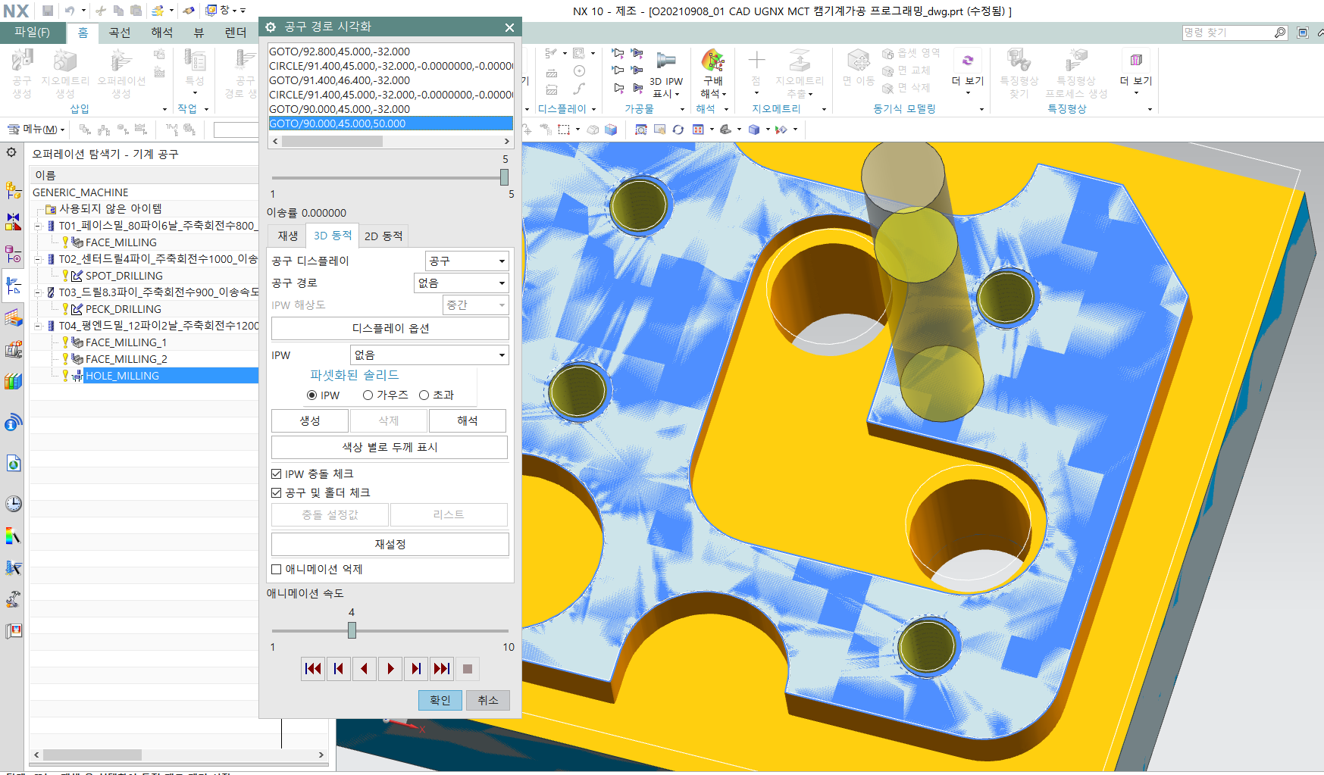The width and height of the screenshot is (1324, 775).
Task: Open the Assembly Navigator sidebar tab
Action: pyautogui.click(x=14, y=189)
